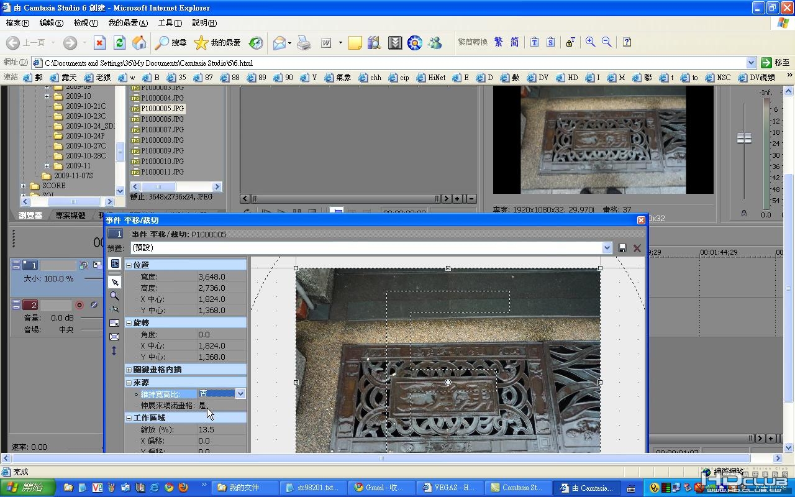The image size is (795, 497).
Task: Click the Print icon in IE toolbar
Action: [x=303, y=42]
